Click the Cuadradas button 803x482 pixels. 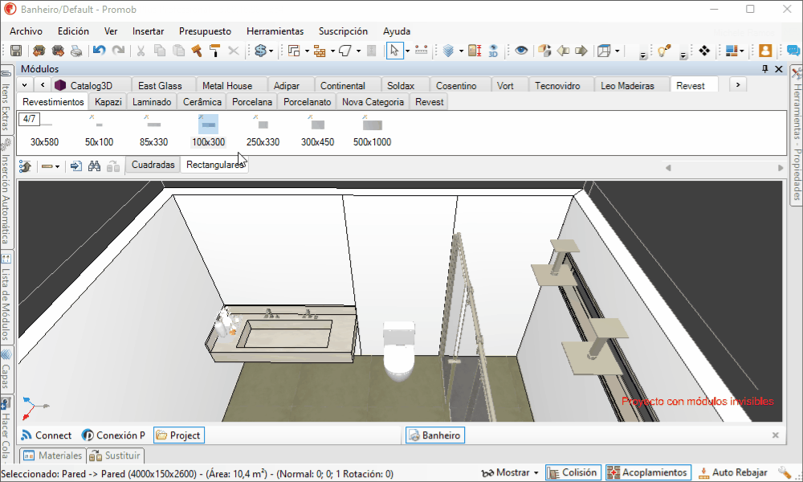pyautogui.click(x=153, y=165)
